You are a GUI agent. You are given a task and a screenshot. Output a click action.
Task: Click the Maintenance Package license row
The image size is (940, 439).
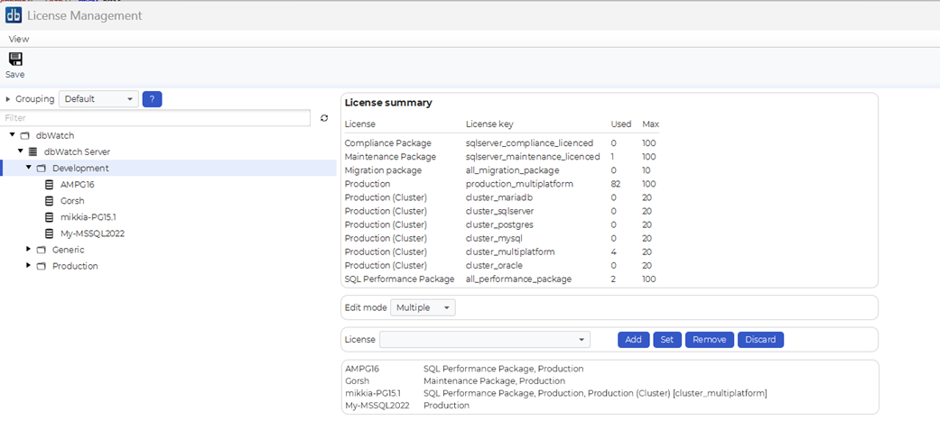coord(502,157)
